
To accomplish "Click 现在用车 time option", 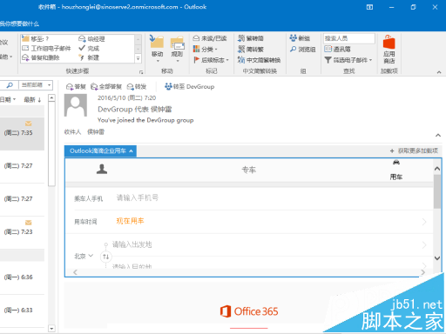I will tap(130, 221).
